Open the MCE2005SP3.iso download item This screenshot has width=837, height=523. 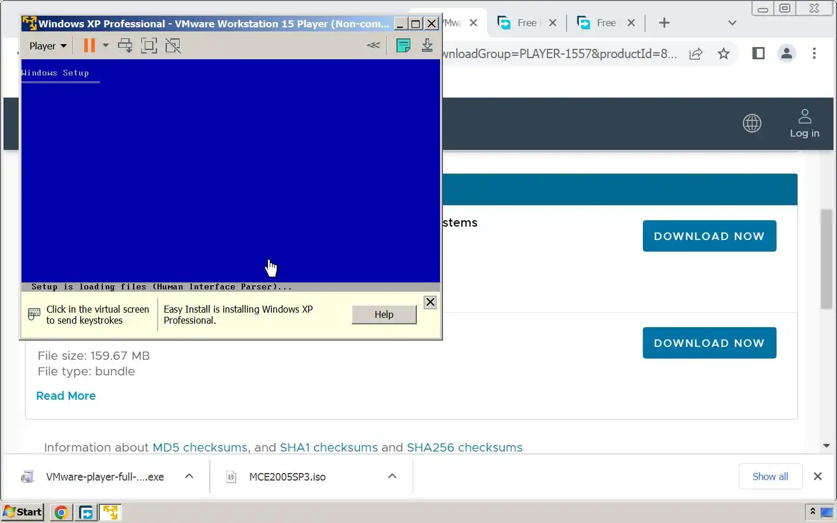[x=287, y=477]
